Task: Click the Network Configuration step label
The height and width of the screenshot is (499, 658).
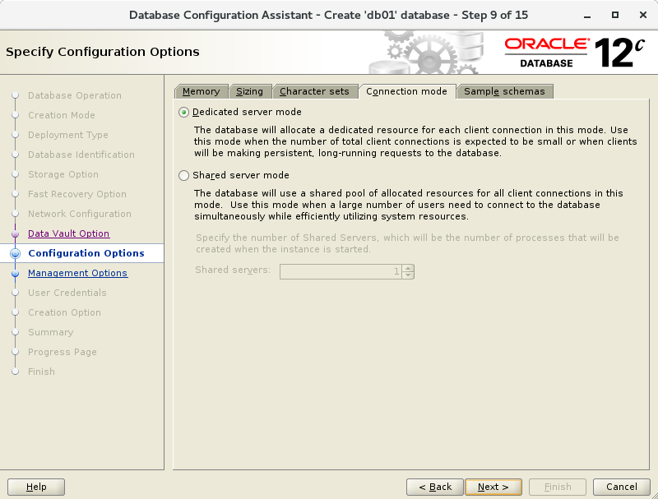Action: click(80, 214)
